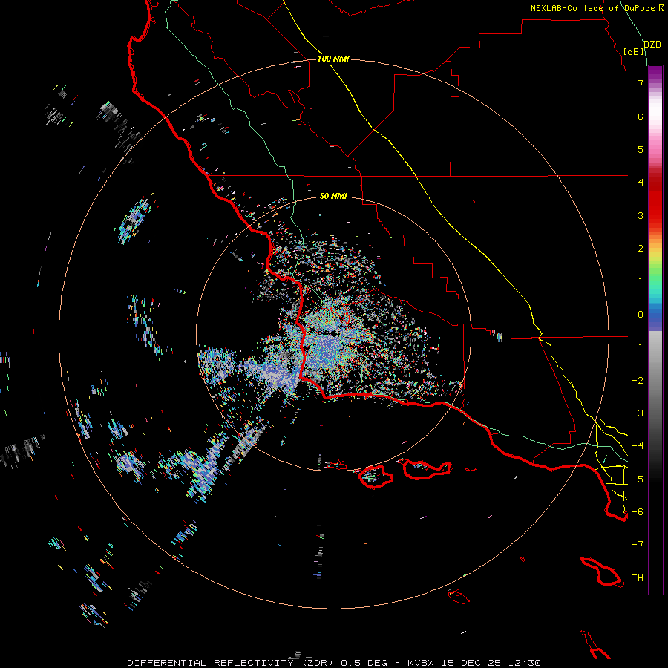Click the "-7" value on the color scale
The height and width of the screenshot is (668, 668).
point(638,545)
